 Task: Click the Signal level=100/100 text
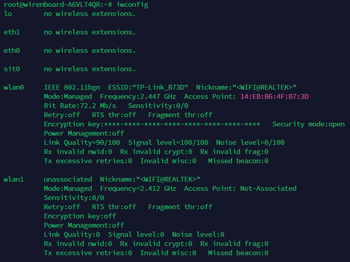(168, 142)
